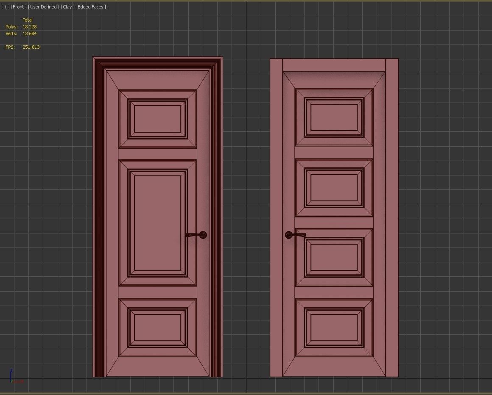
Task: Click the FPS value 251,813
Action: click(31, 47)
